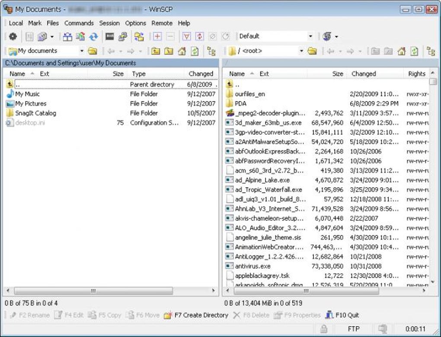
Task: Click F8 Delete button
Action: 251,315
